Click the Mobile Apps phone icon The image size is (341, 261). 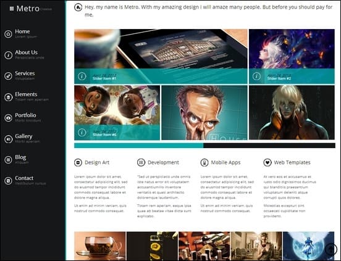[x=204, y=162]
